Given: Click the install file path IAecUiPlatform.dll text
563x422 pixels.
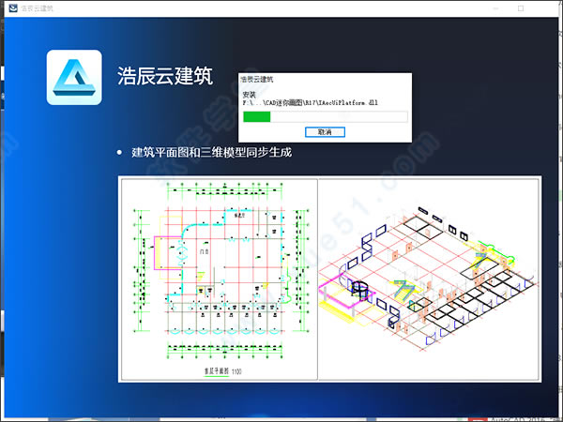Looking at the screenshot, I should (x=311, y=103).
